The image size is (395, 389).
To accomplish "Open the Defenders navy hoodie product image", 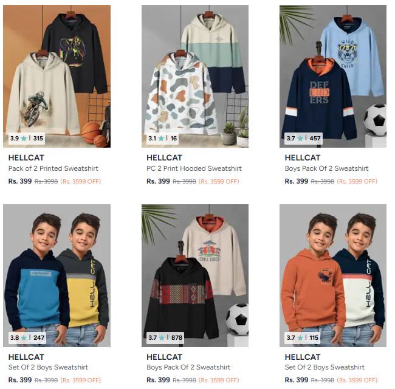I will tap(333, 76).
